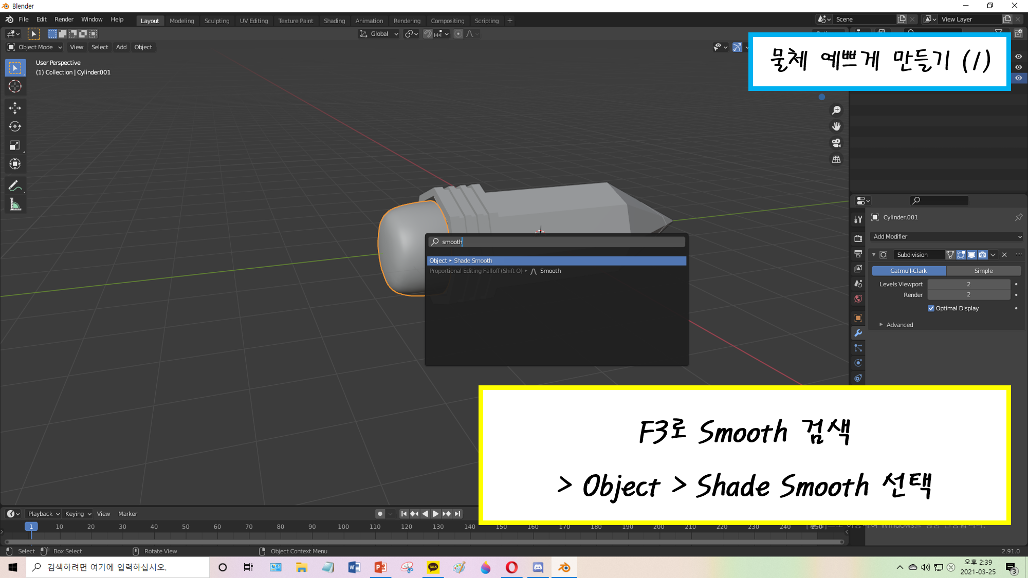
Task: Switch to the Sculpting workspace tab
Action: (216, 21)
